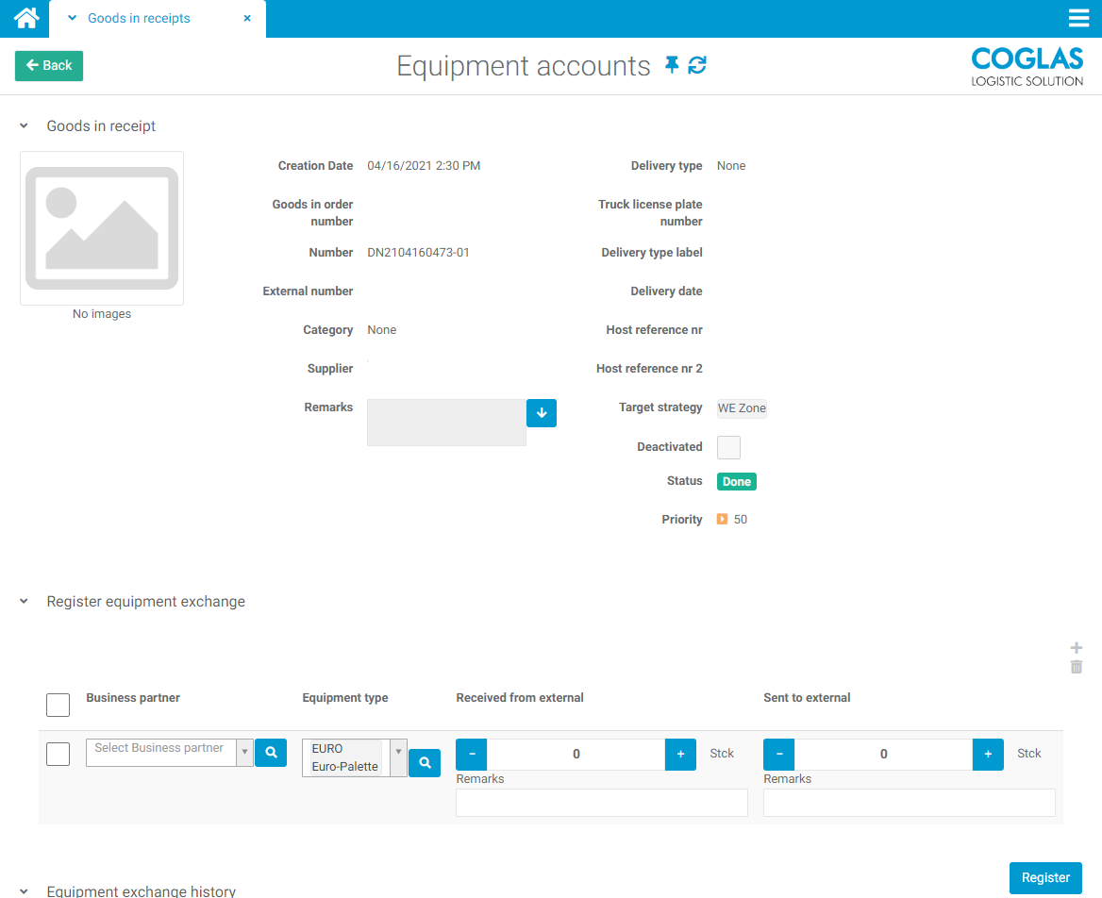Click the Register button

[1045, 877]
